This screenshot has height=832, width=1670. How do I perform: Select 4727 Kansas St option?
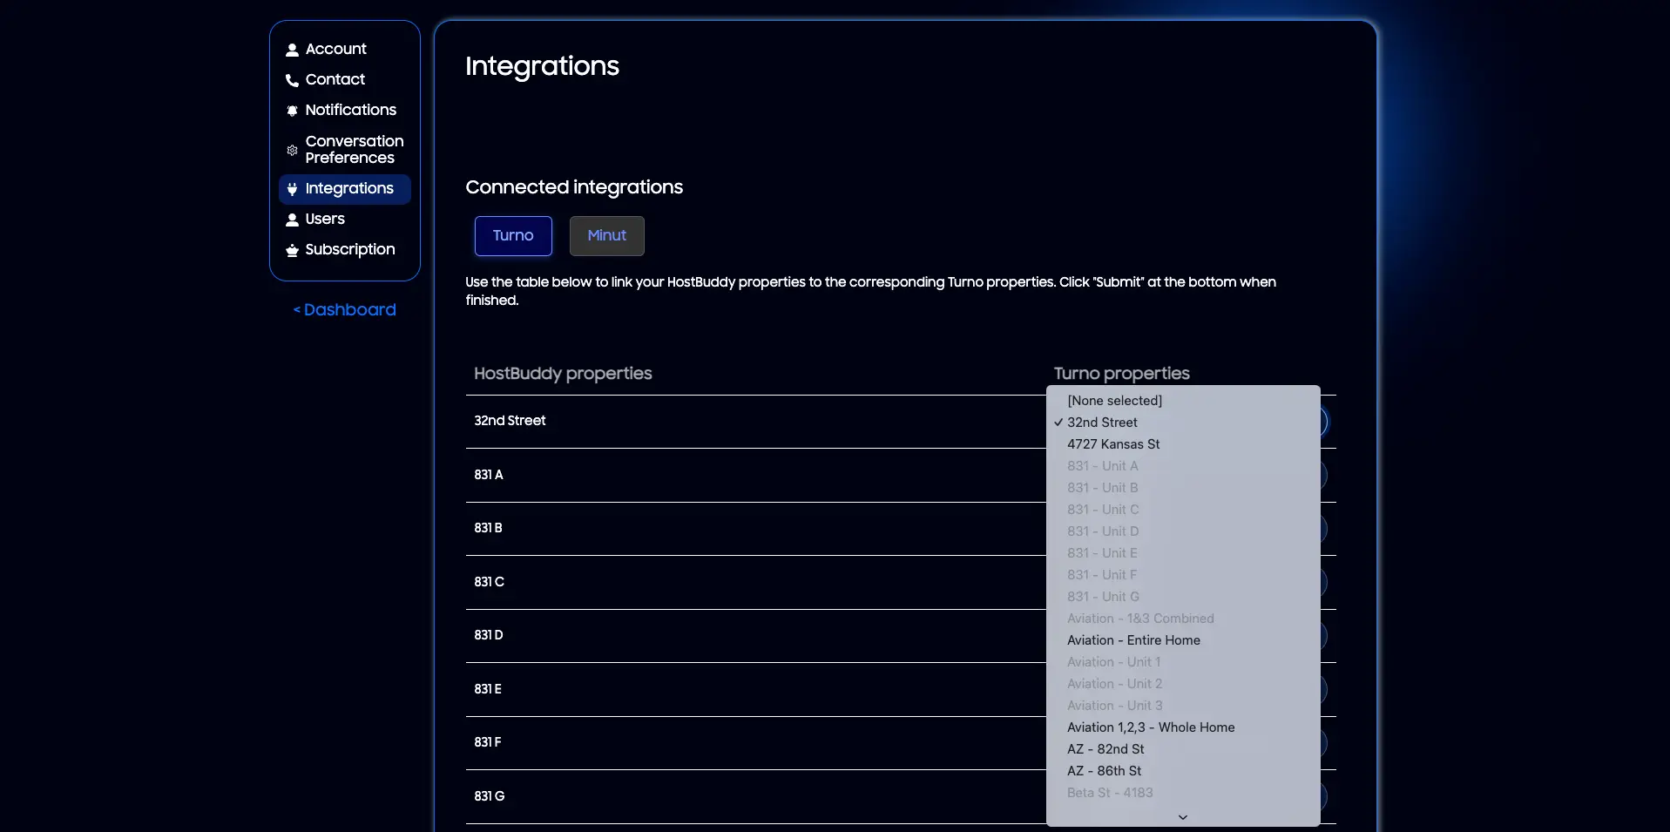(x=1183, y=444)
